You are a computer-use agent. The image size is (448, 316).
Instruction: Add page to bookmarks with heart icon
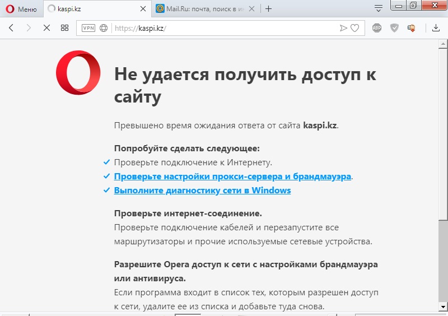tap(354, 28)
